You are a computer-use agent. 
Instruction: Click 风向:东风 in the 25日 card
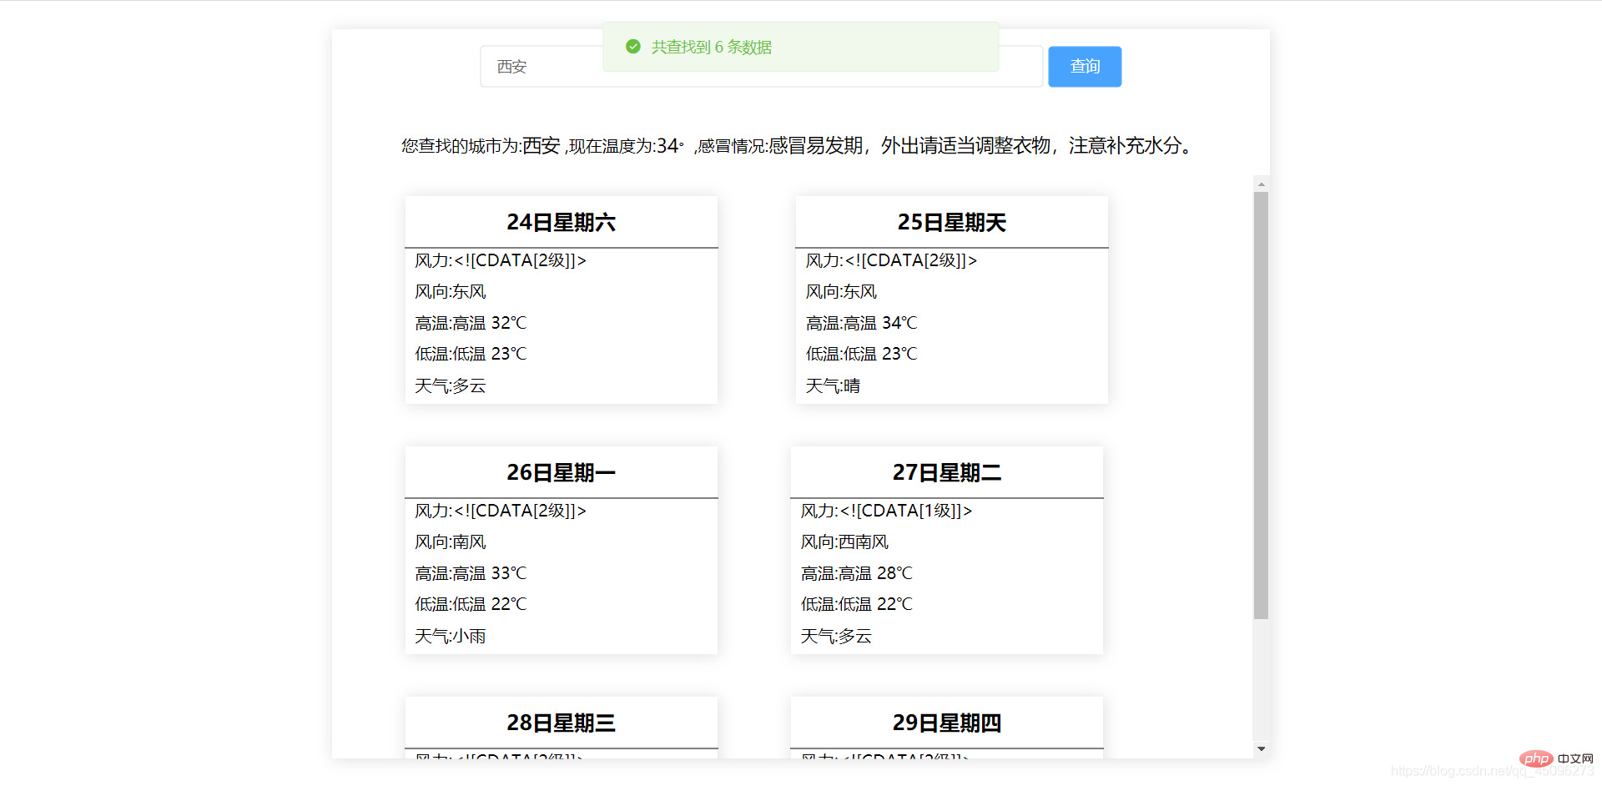841,292
